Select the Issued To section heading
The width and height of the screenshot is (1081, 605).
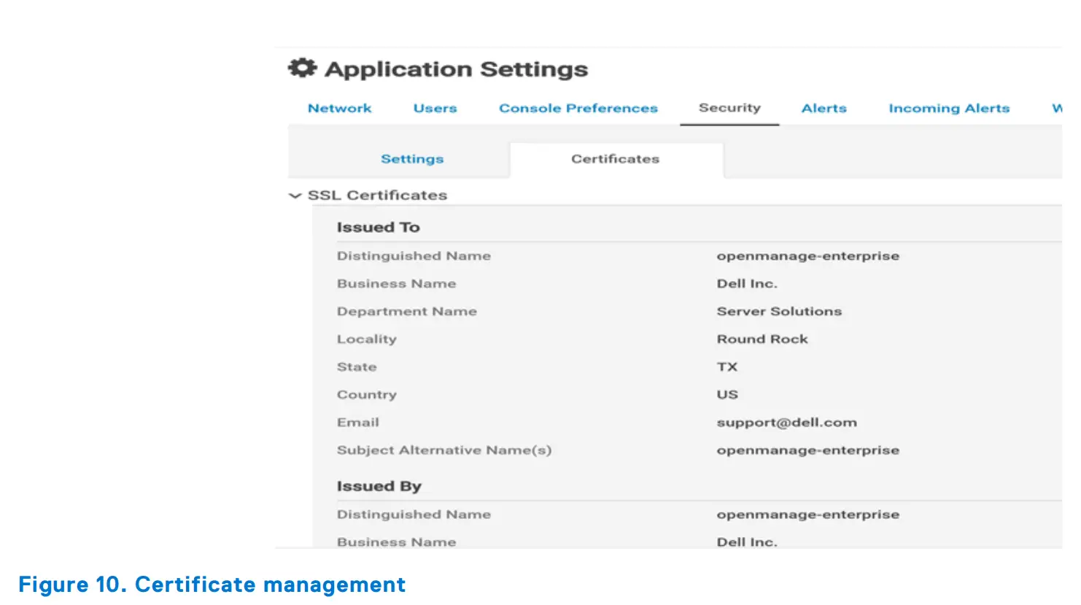pos(378,227)
